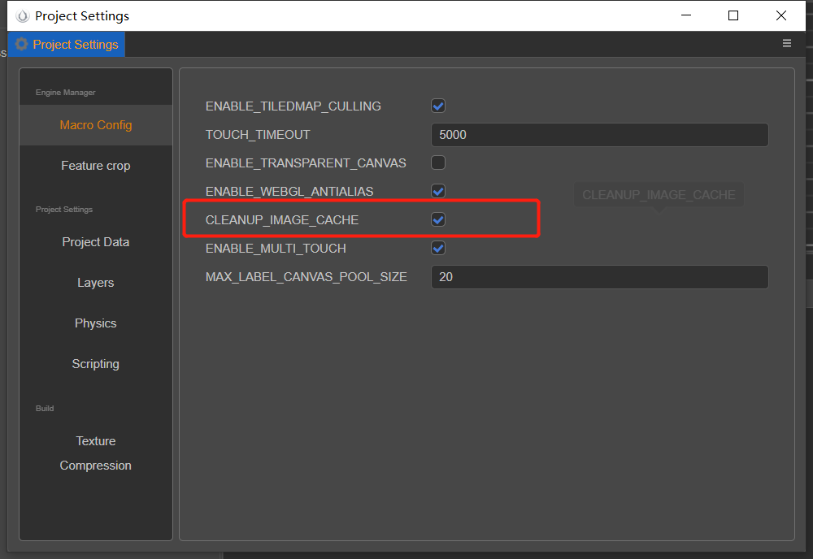Image resolution: width=813 pixels, height=559 pixels.
Task: Click the CLEANUP_IMAGE_CACHE label text
Action: tap(282, 219)
